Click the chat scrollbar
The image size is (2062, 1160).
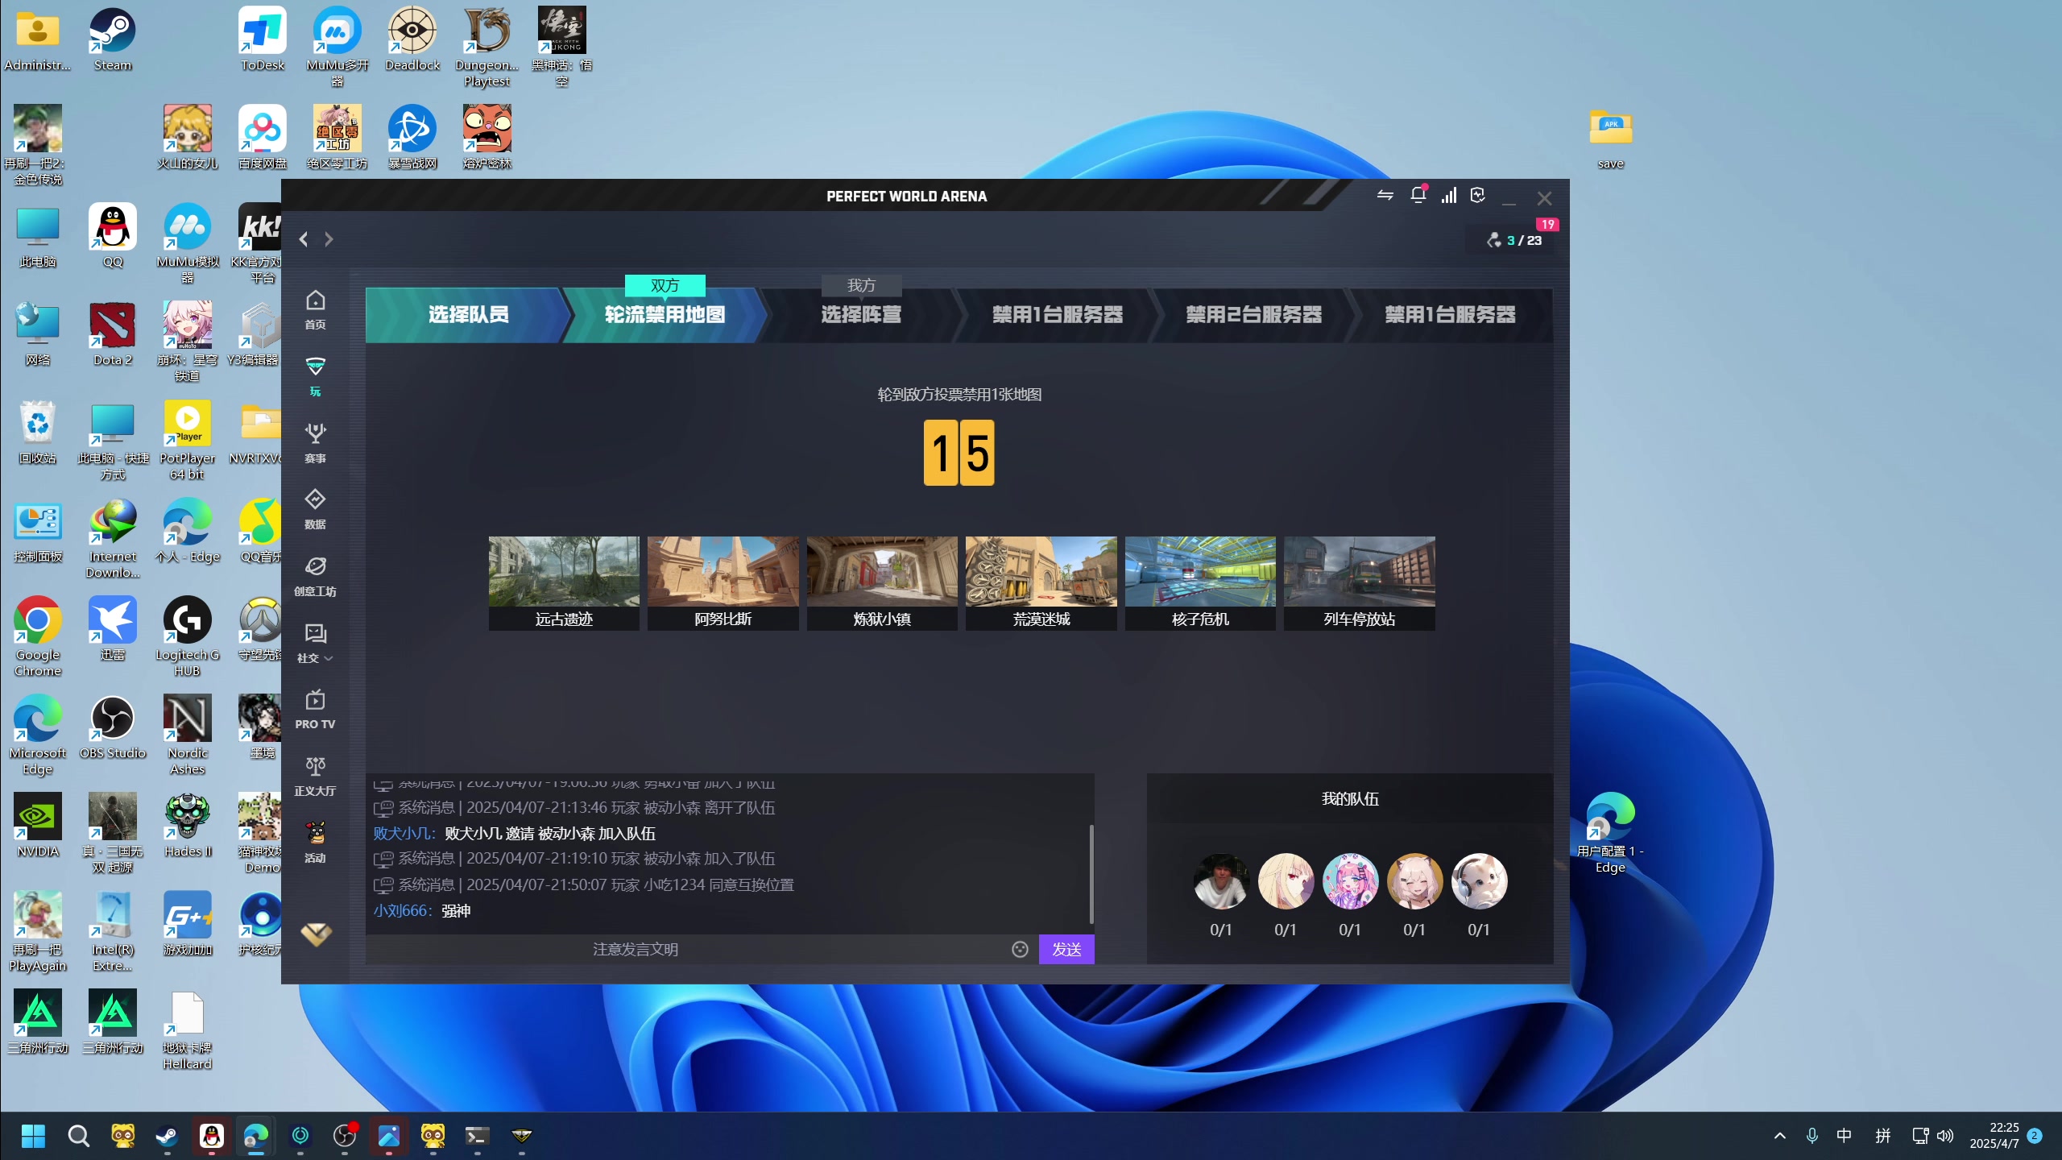(x=1091, y=874)
